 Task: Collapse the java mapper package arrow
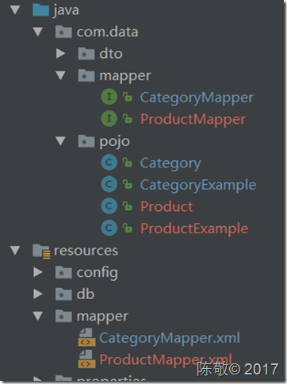(x=60, y=75)
